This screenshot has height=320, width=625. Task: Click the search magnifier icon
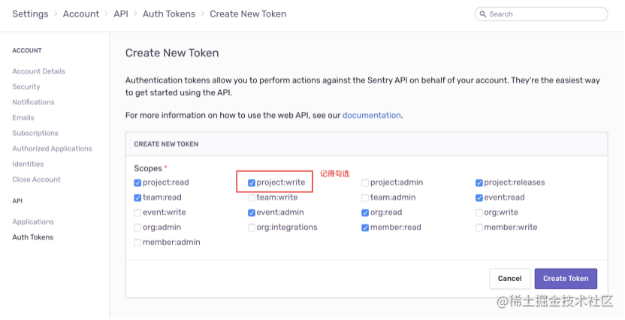[x=483, y=14]
